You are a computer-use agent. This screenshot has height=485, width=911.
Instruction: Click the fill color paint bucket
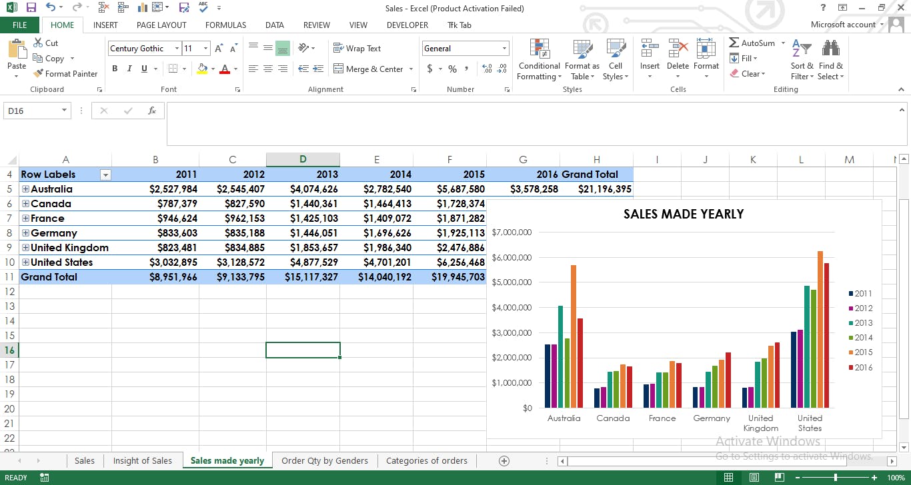[202, 69]
